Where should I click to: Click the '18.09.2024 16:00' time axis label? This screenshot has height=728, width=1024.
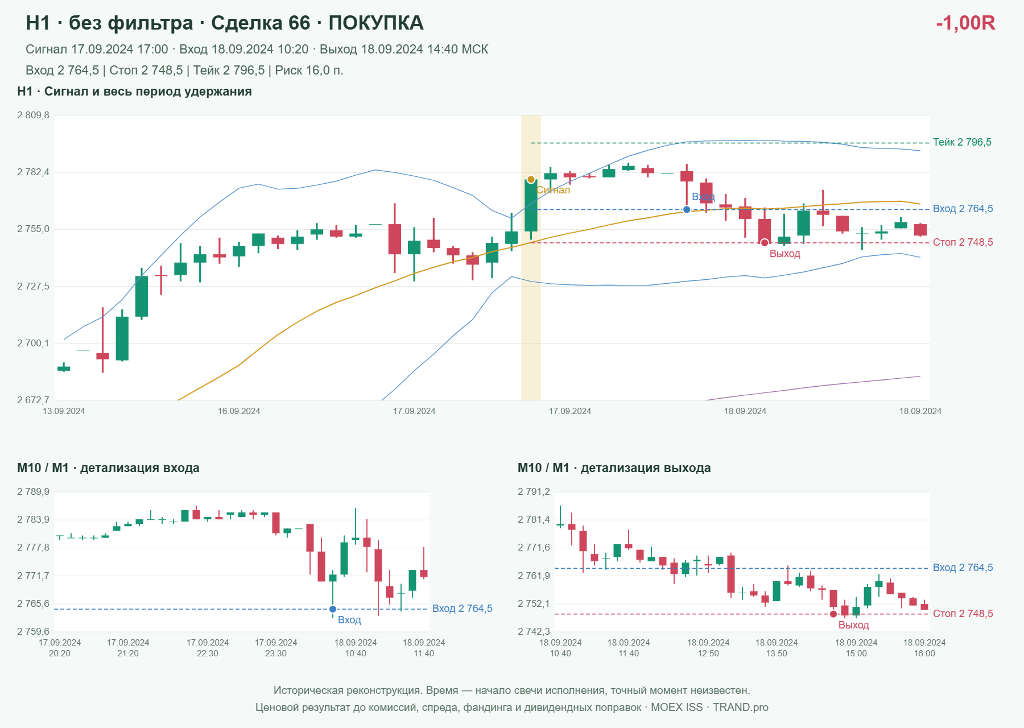tap(924, 648)
